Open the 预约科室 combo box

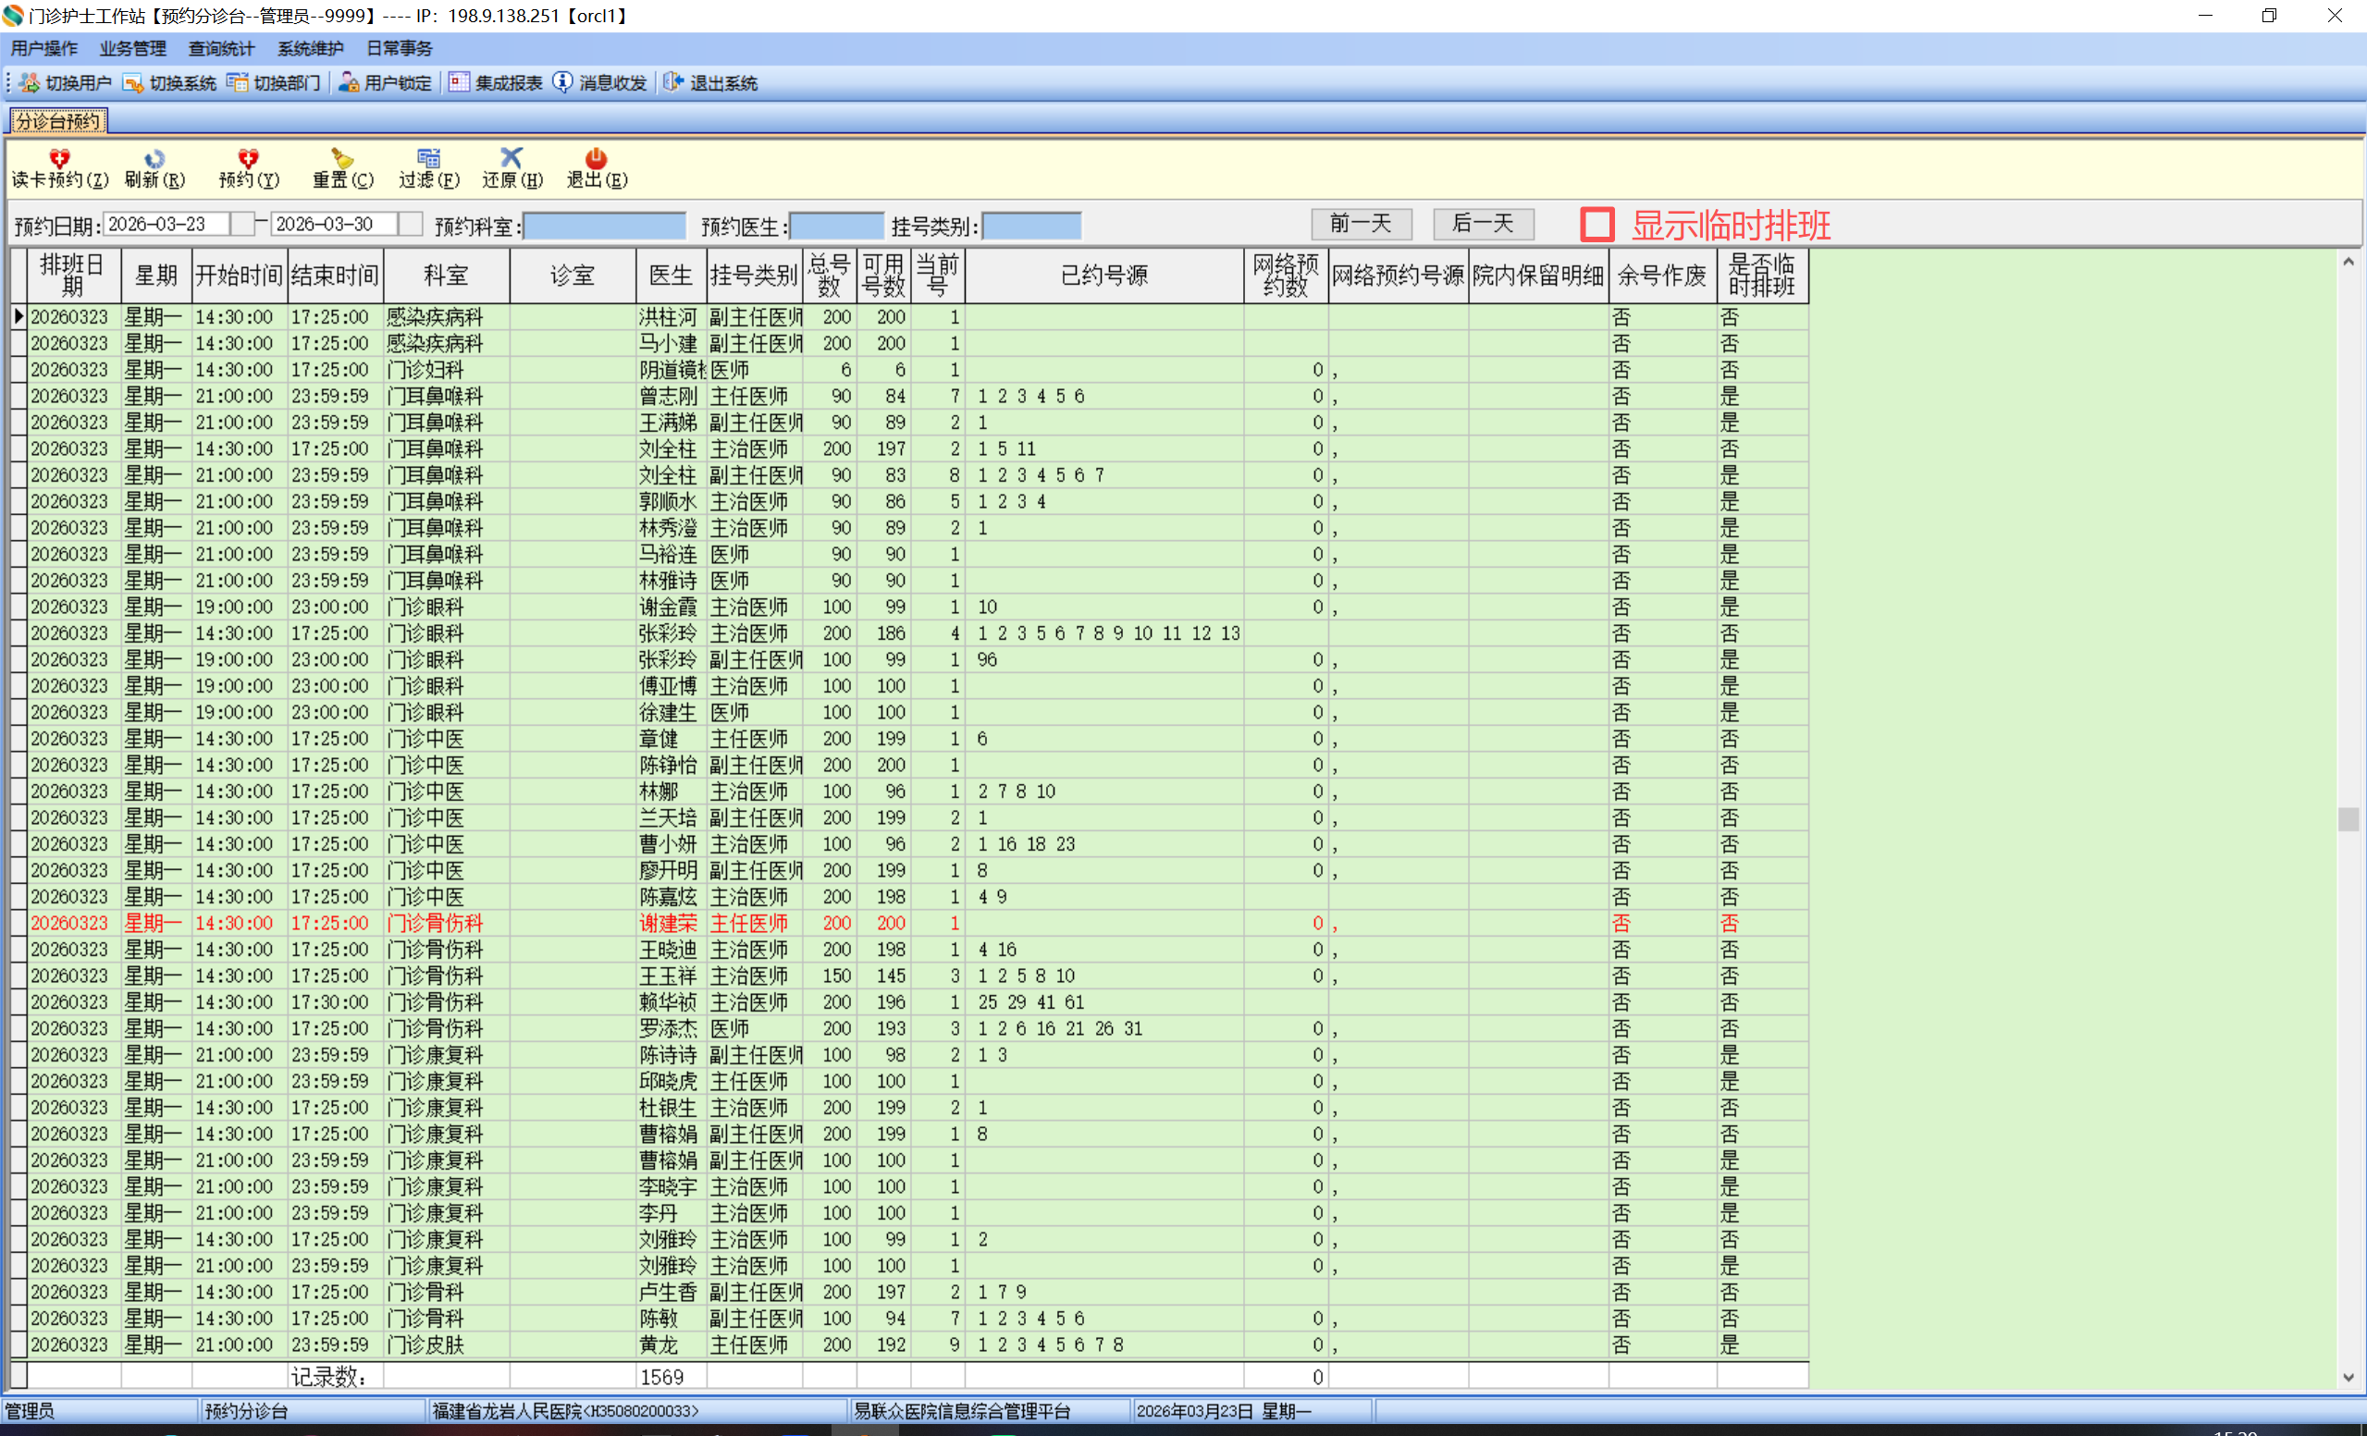coord(604,226)
